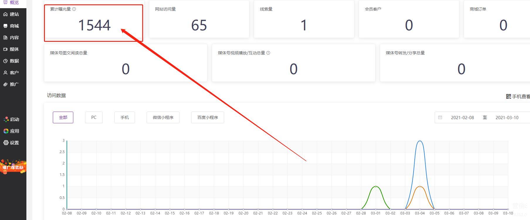Open the start date field 2021-02-08
530x220 pixels.
click(462, 118)
